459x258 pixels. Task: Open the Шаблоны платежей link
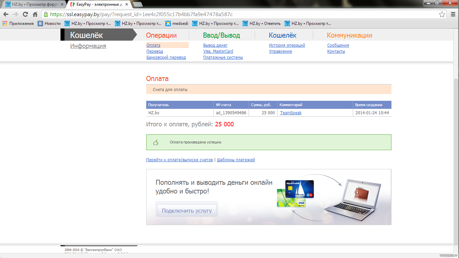pyautogui.click(x=236, y=160)
